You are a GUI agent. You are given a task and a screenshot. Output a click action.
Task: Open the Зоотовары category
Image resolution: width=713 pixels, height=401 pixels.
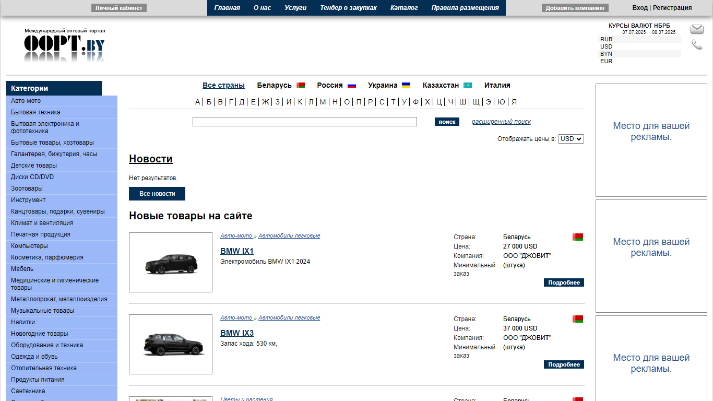pyautogui.click(x=62, y=188)
